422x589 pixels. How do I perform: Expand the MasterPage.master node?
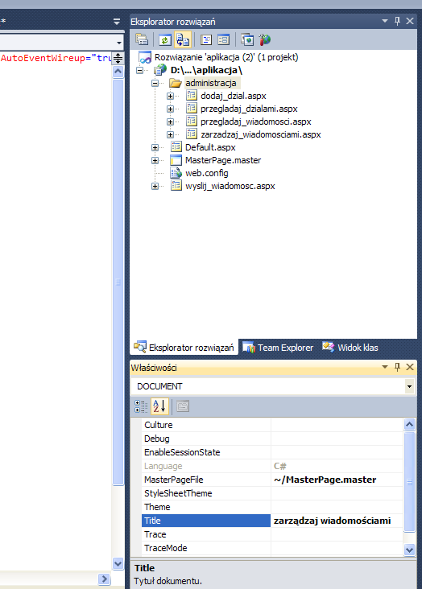tap(155, 160)
